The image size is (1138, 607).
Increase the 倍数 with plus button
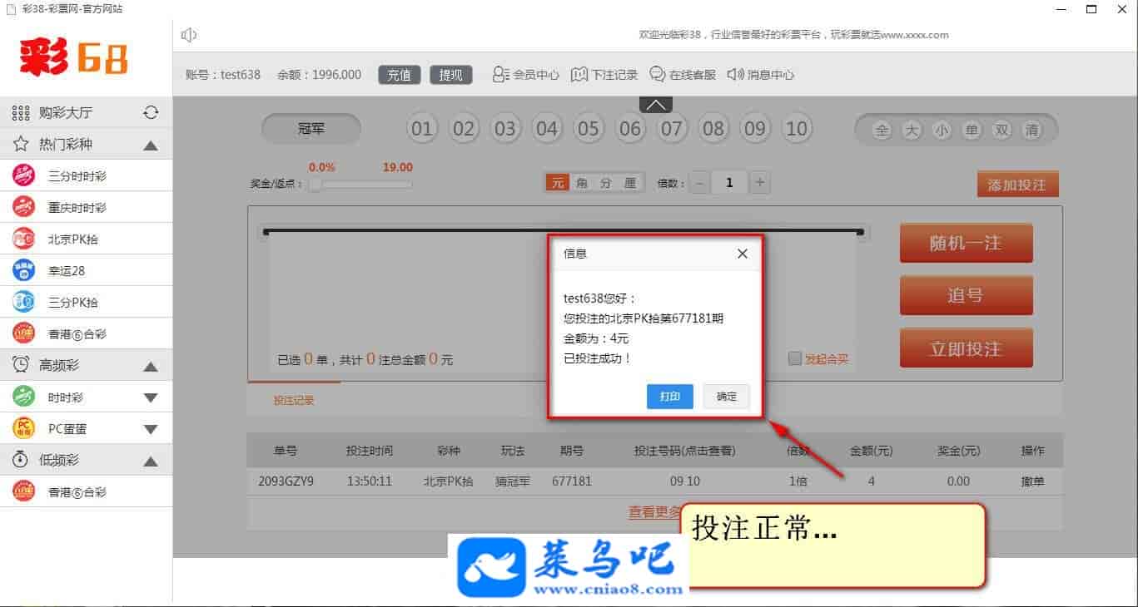[759, 183]
